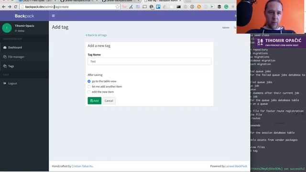Select let me add another item option
The image size is (306, 172).
click(x=89, y=86)
